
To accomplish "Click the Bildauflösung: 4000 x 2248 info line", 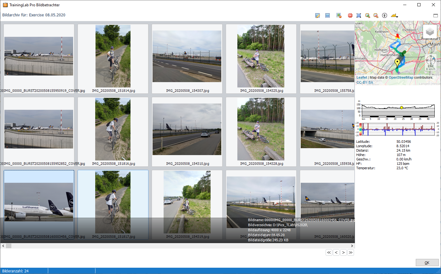I will click(269, 230).
